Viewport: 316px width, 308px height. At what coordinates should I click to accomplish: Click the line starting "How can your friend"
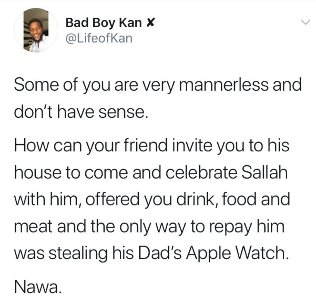click(152, 146)
